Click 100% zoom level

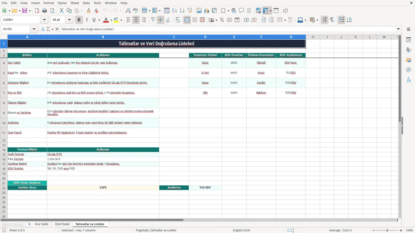(409, 230)
